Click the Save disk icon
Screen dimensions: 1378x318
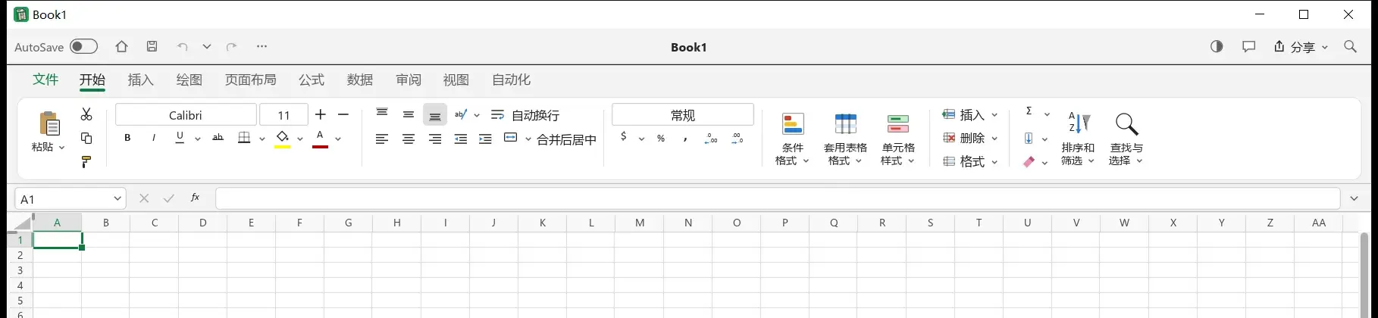(152, 47)
